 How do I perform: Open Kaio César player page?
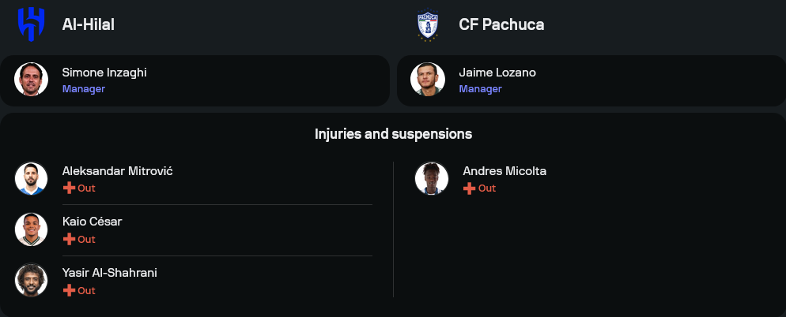coord(93,222)
